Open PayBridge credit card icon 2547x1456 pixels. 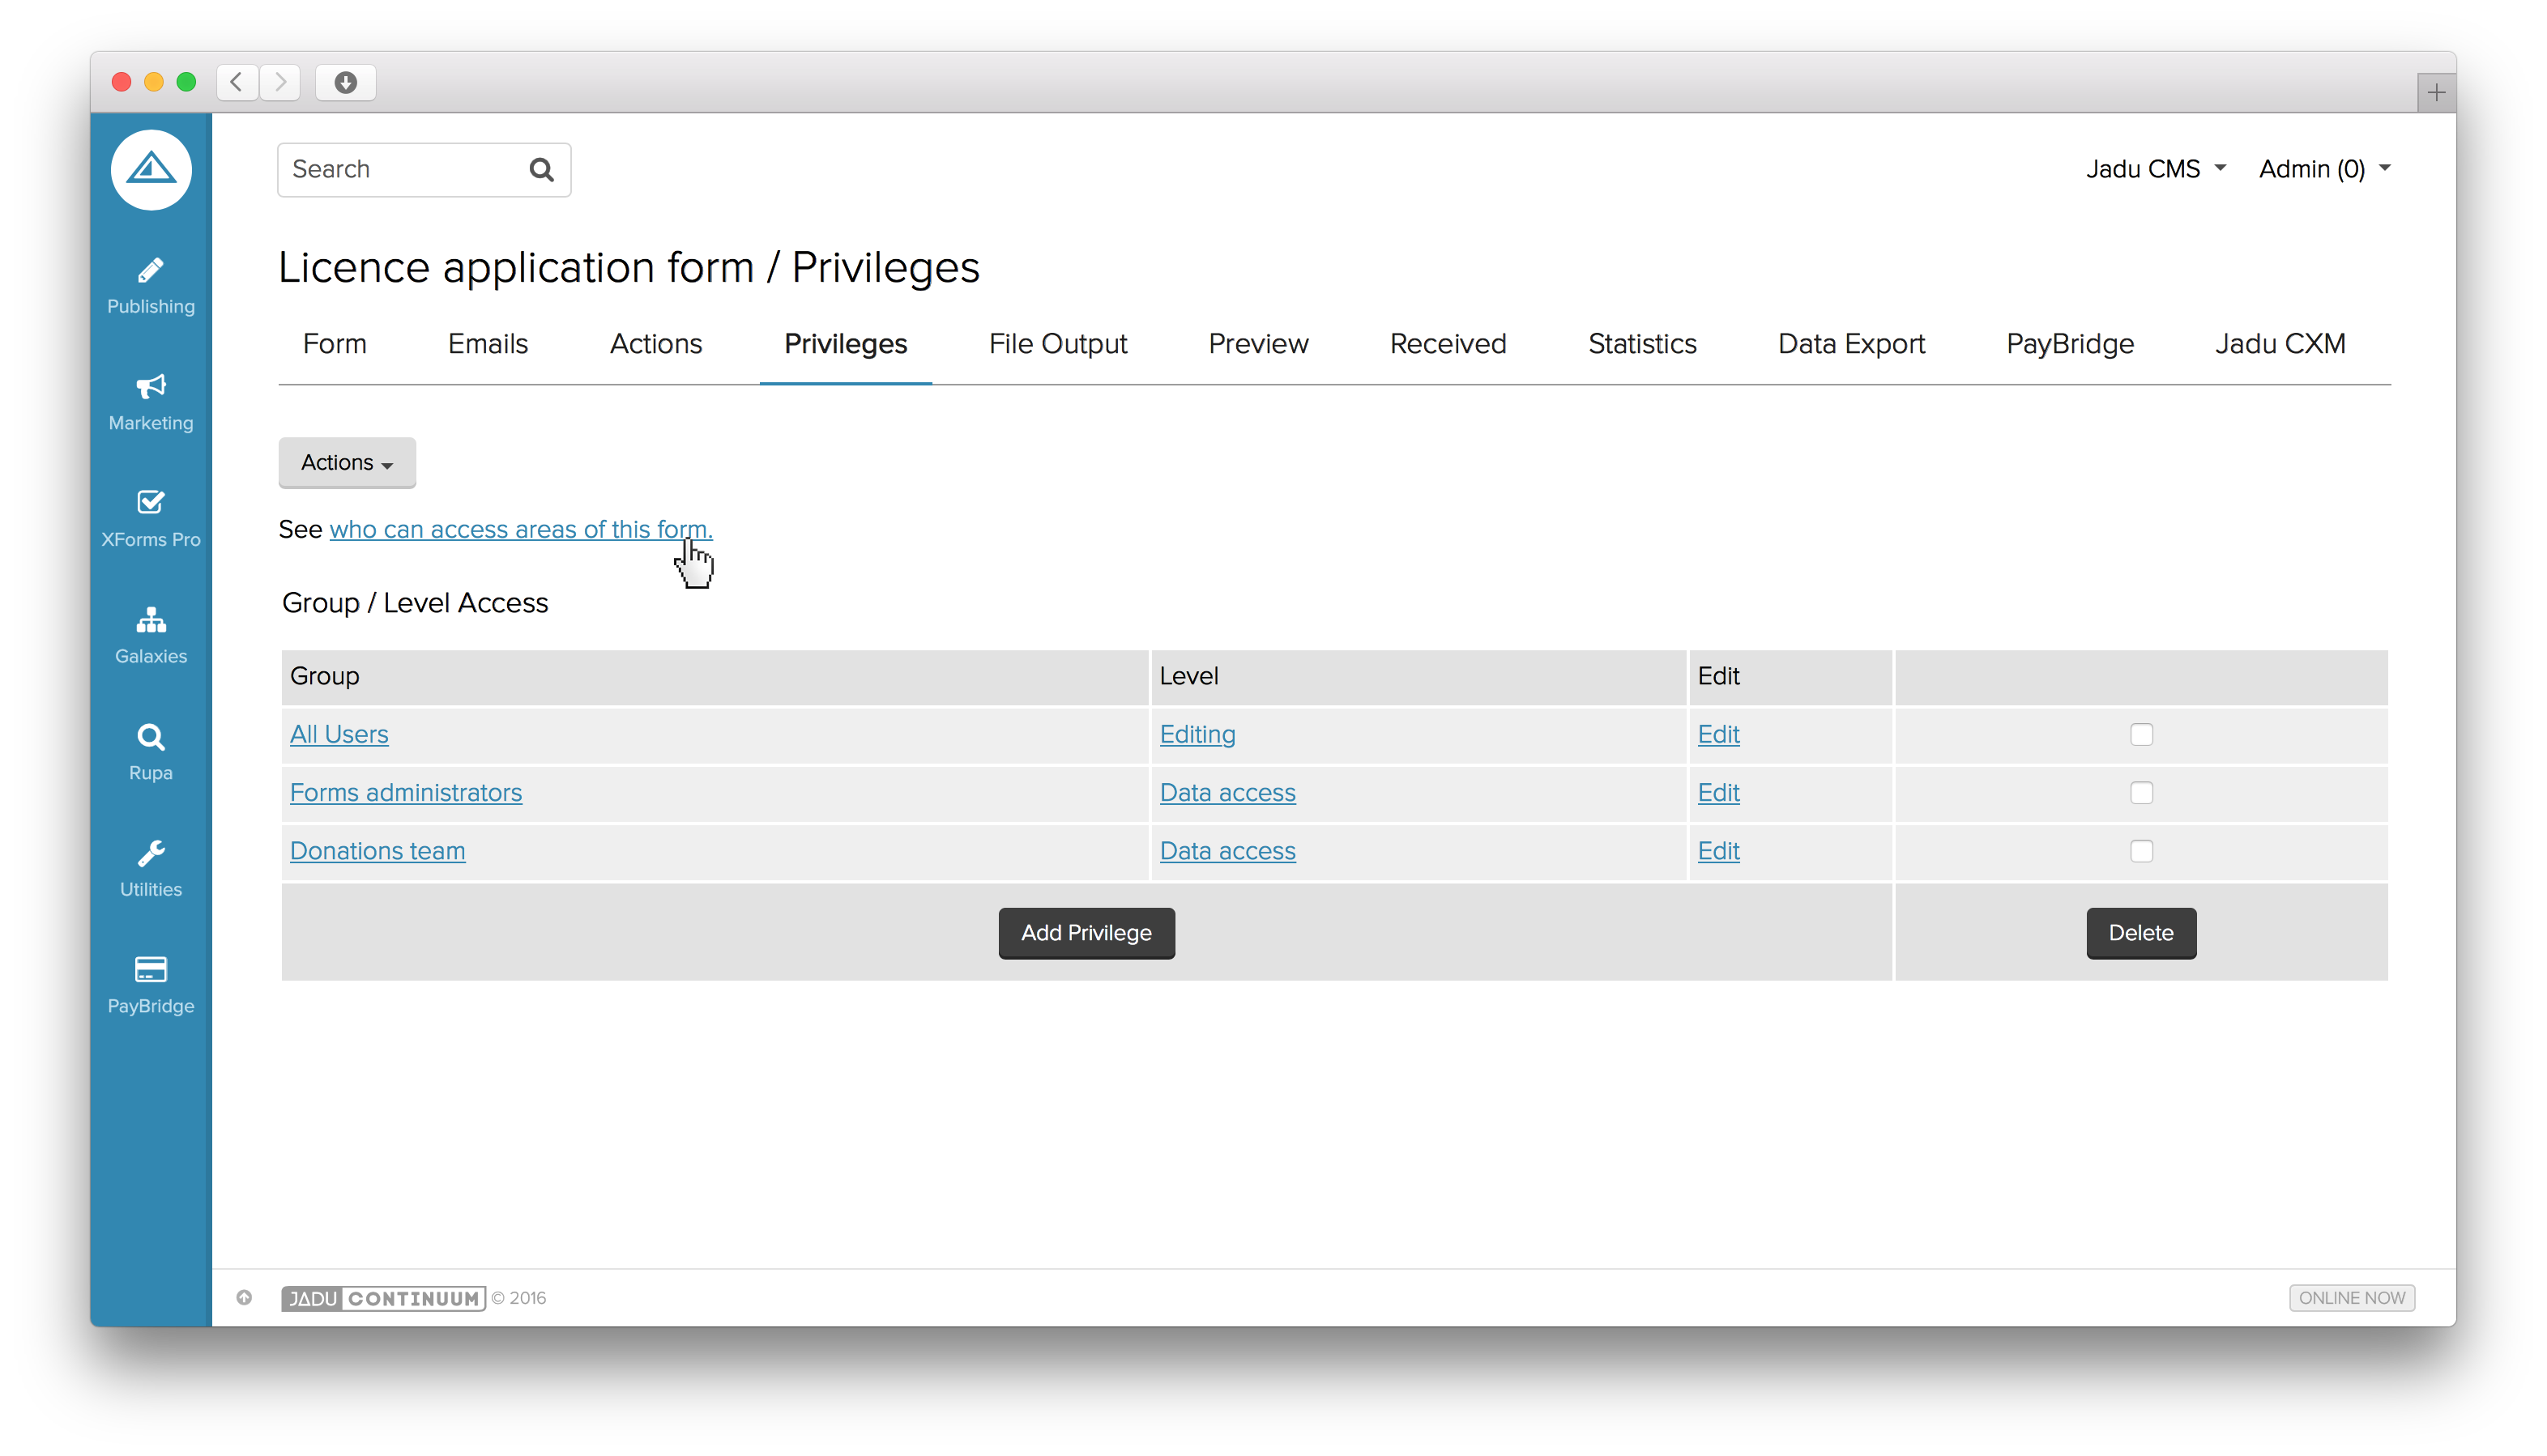click(151, 969)
